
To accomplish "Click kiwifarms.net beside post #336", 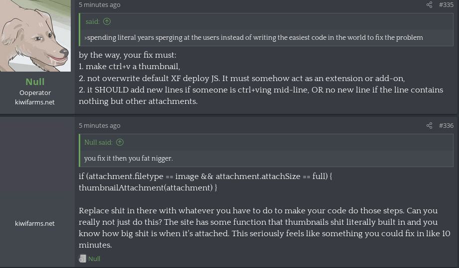I will 35,223.
